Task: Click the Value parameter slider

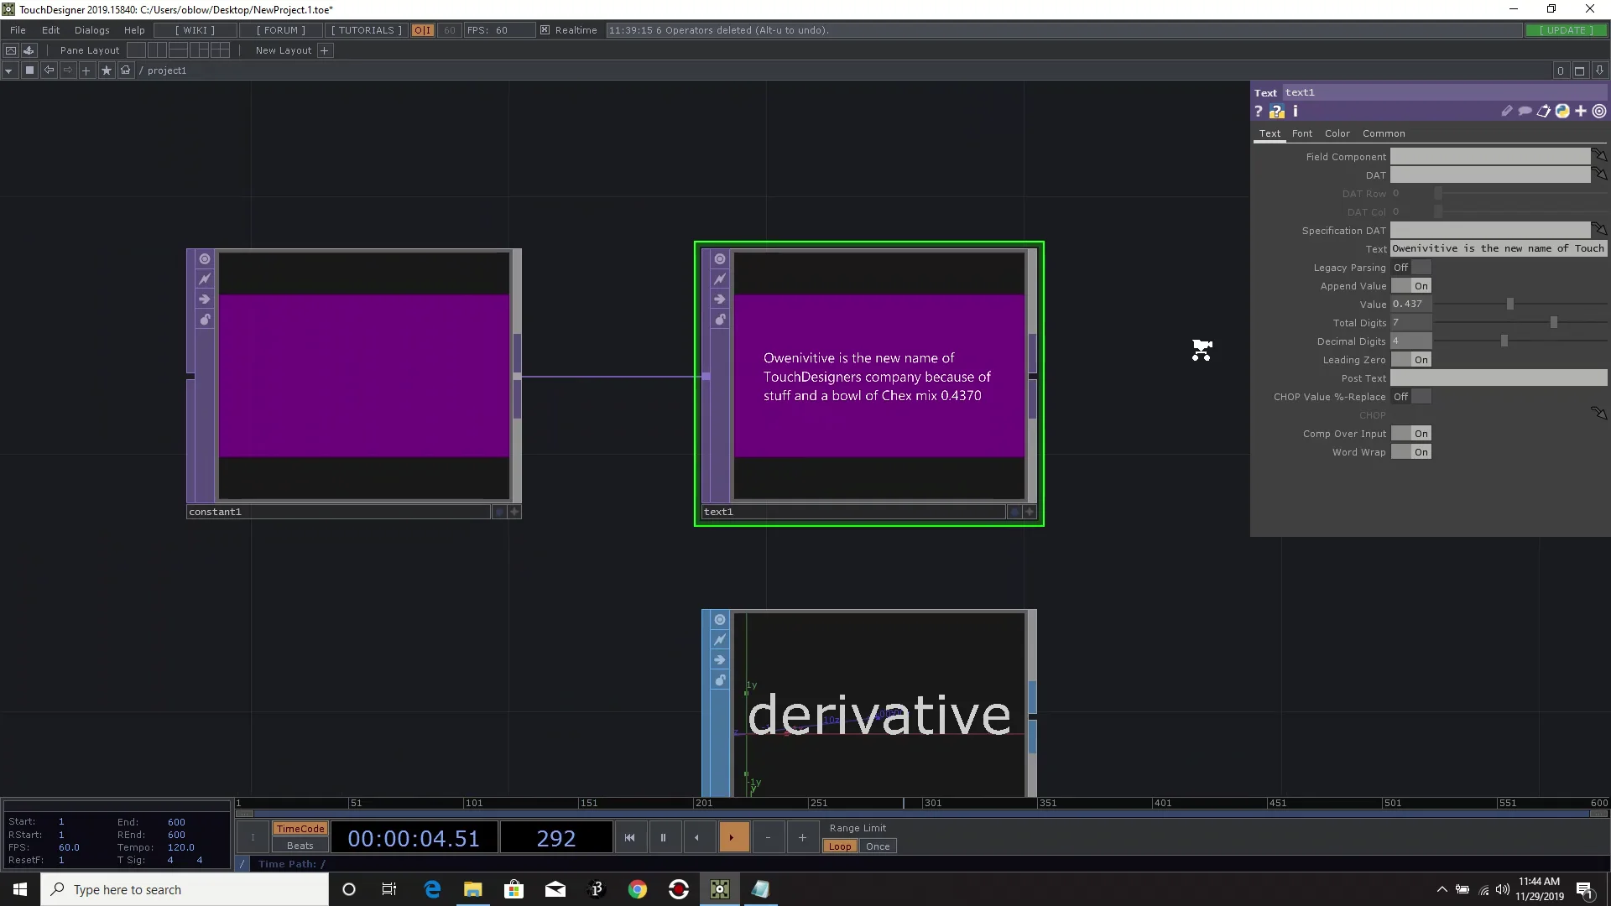Action: click(x=1510, y=304)
